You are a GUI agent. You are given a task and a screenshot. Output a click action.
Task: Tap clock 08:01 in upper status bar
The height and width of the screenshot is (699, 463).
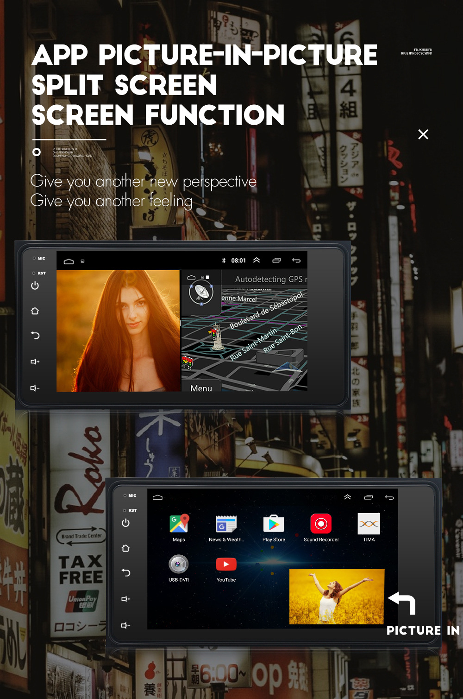[x=238, y=261]
